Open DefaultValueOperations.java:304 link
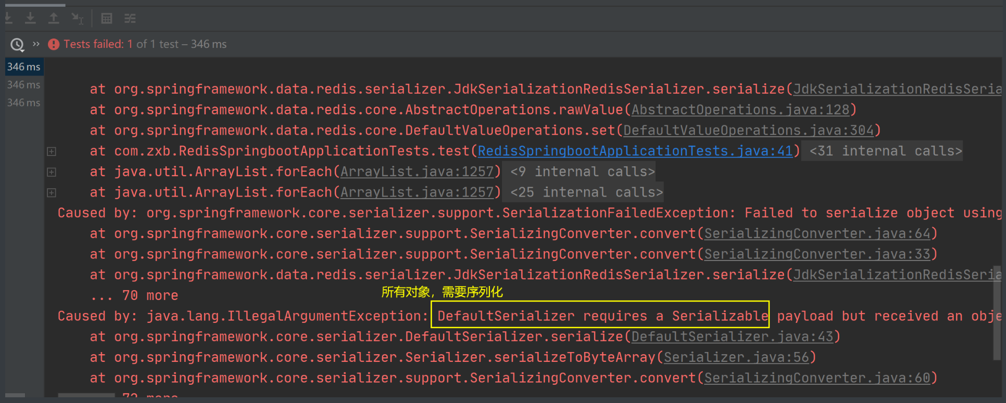The image size is (1006, 403). (748, 130)
